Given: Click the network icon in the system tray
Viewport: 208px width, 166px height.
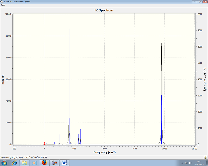Looking at the screenshot, I should 186,163.
